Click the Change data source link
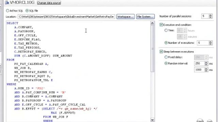Viewport: 218px width, 122px height. pos(49,3)
